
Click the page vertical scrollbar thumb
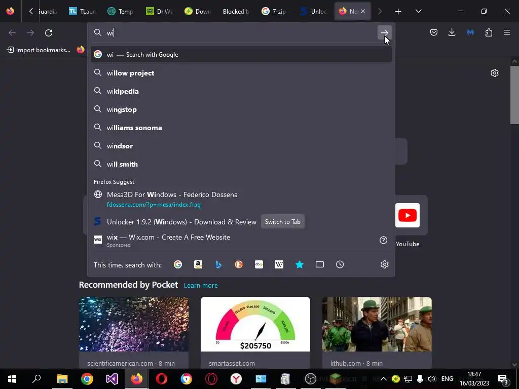coord(514,95)
